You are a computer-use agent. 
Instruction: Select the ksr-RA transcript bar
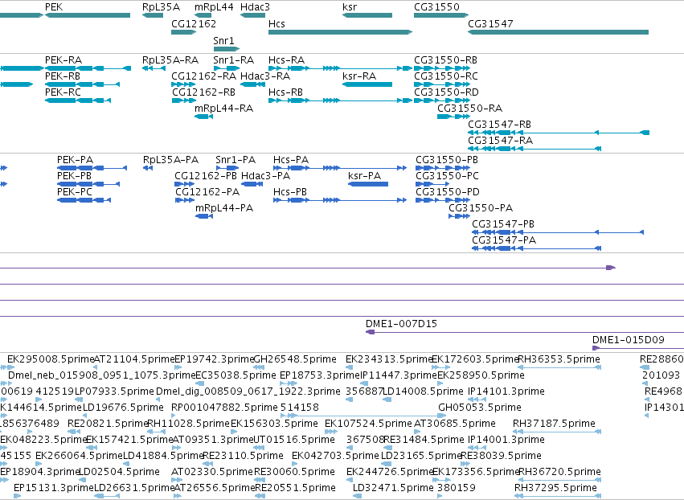pos(367,84)
